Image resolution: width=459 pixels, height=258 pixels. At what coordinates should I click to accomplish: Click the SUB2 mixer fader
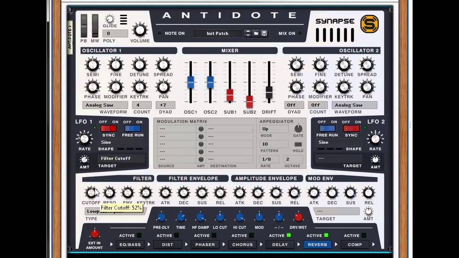pos(249,102)
